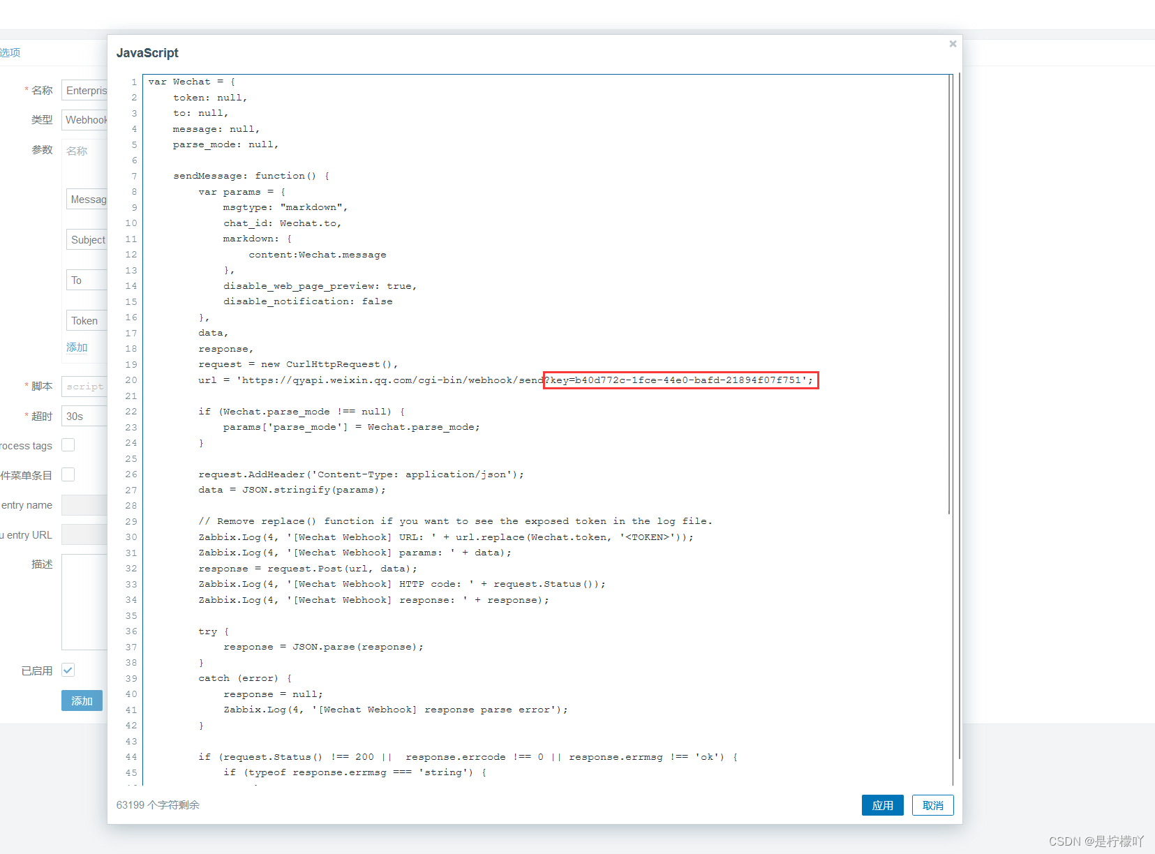
Task: Click the To parameter field
Action: pyautogui.click(x=87, y=280)
